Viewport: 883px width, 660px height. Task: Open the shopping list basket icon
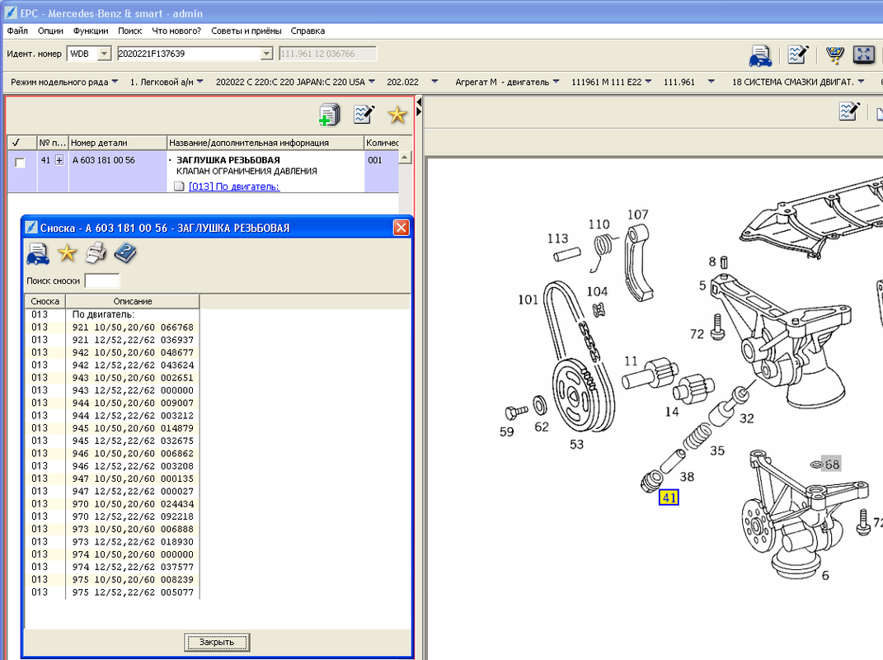coord(834,54)
